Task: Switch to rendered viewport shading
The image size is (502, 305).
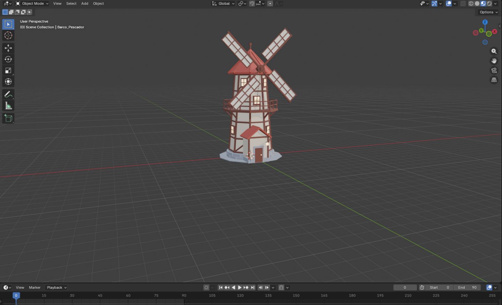Action: click(x=489, y=3)
